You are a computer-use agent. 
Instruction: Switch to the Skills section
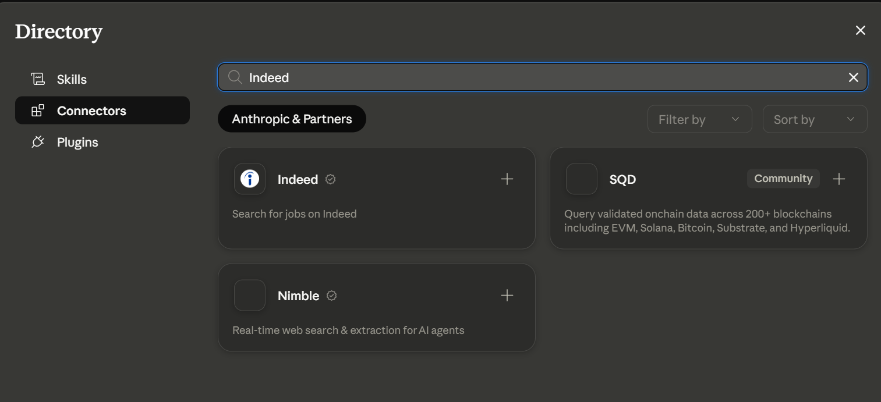click(x=102, y=79)
